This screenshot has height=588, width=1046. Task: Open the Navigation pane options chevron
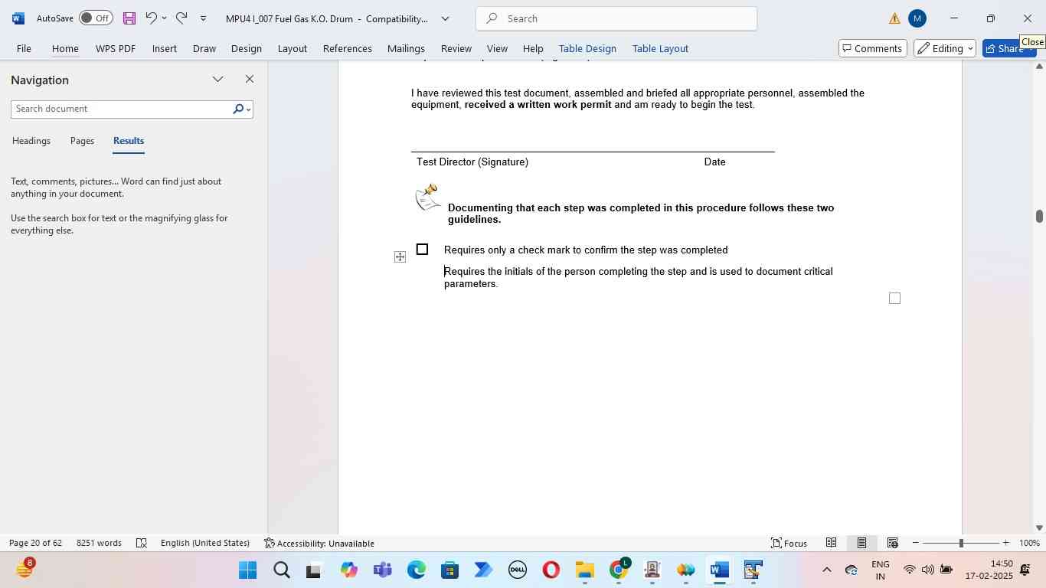[218, 80]
